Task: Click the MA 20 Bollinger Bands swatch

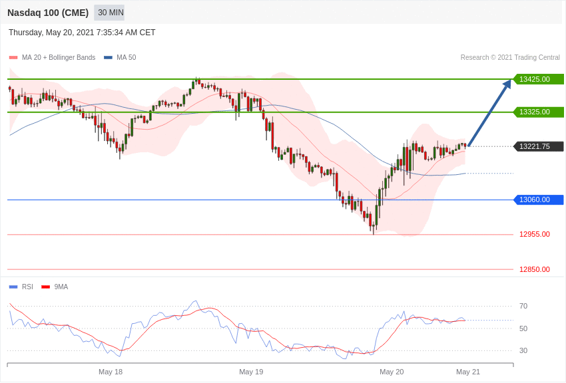Action: pyautogui.click(x=13, y=58)
